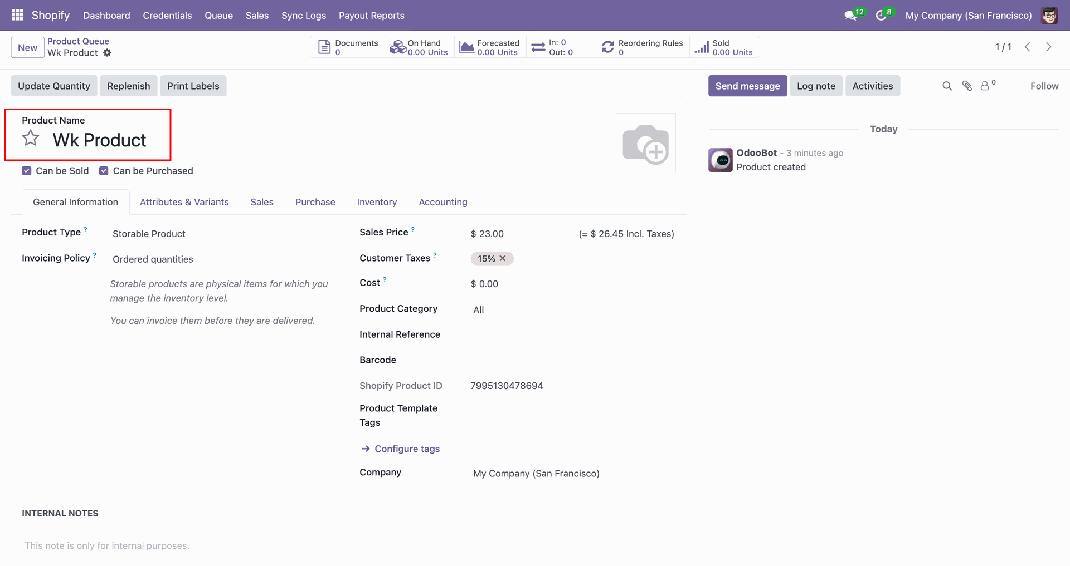Open the Company field dropdown
Viewport: 1070px width, 566px height.
573,474
